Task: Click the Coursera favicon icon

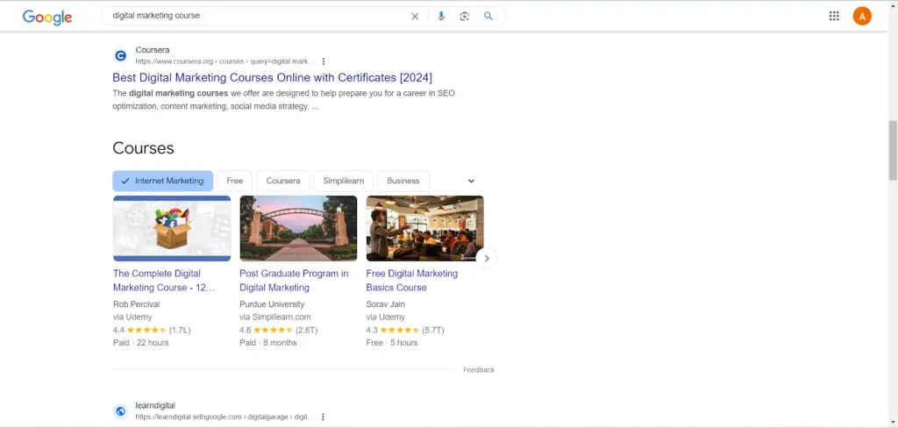Action: [120, 55]
